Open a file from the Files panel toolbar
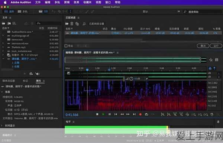This screenshot has width=223, height=143. click(3, 23)
